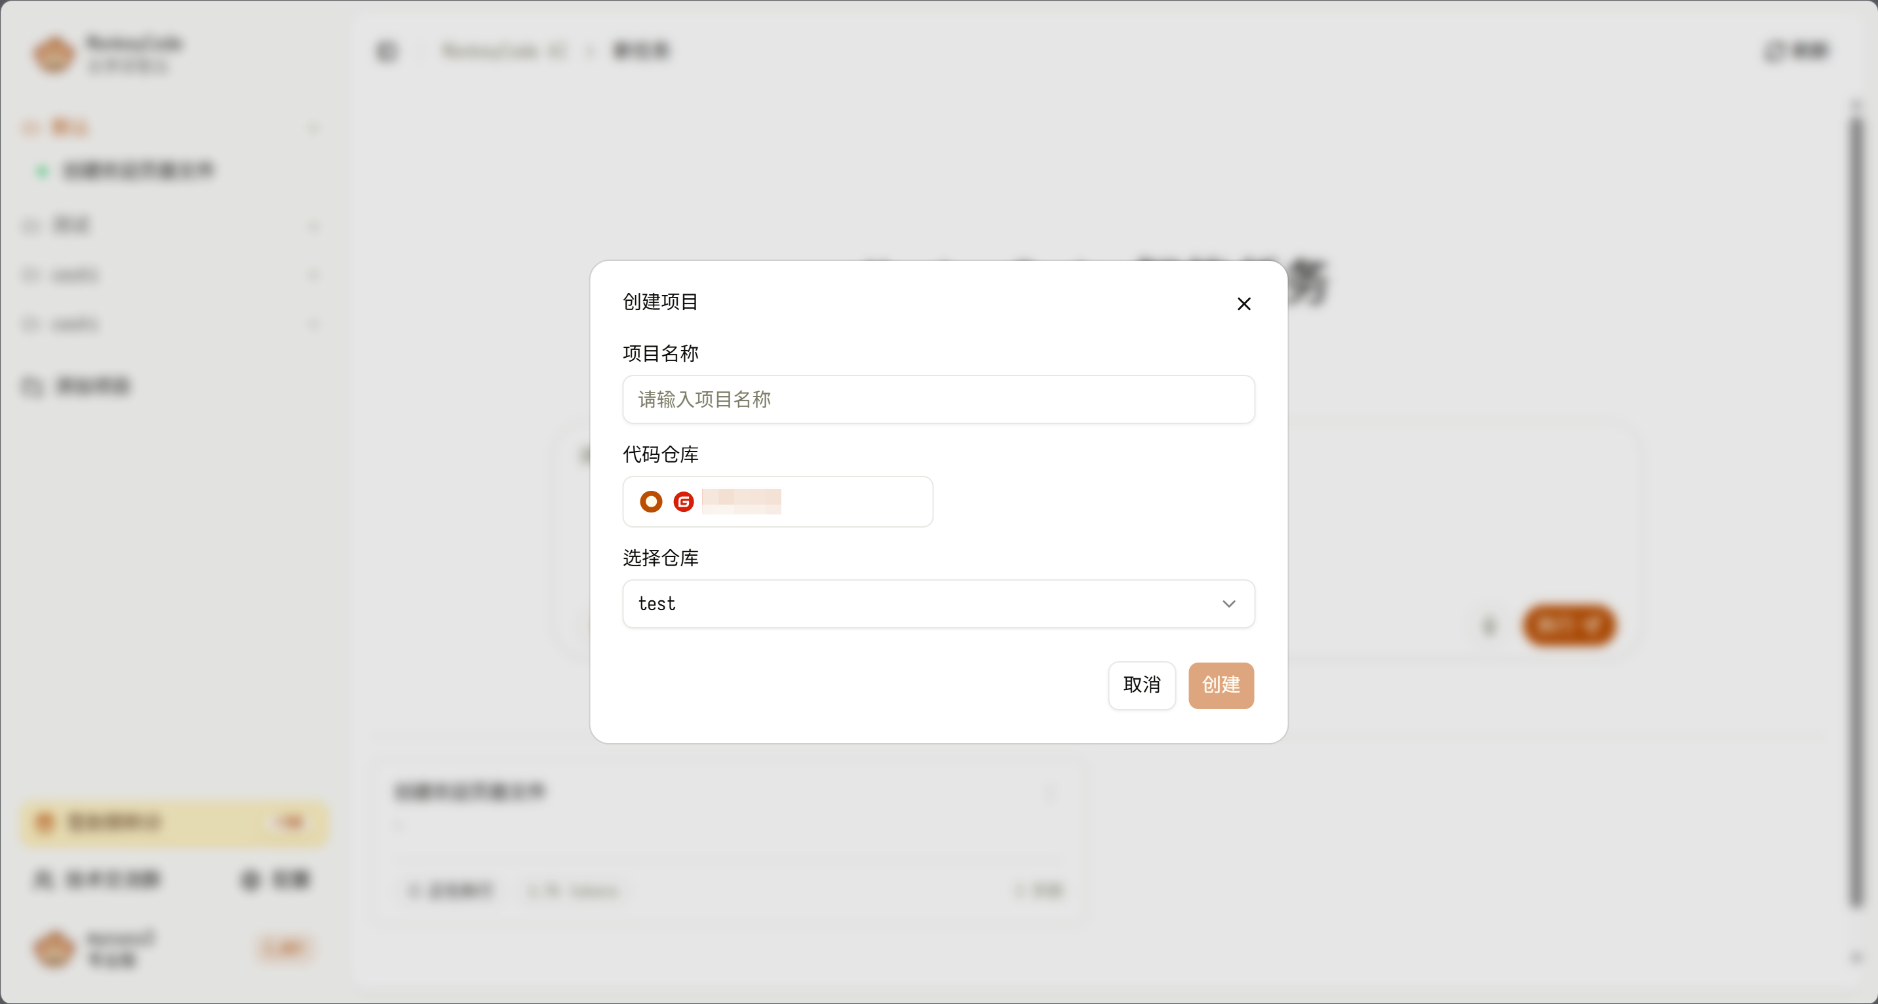Open the sidebar task with the green dot
The width and height of the screenshot is (1878, 1004).
pos(138,170)
